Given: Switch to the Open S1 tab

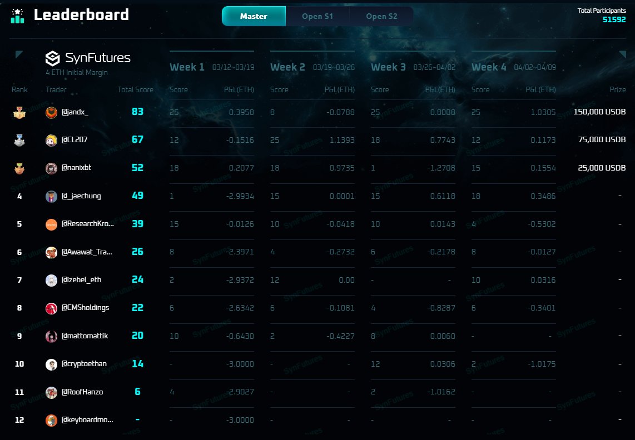Looking at the screenshot, I should click(317, 16).
